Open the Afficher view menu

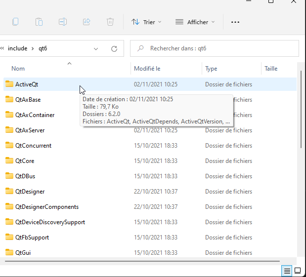point(195,22)
